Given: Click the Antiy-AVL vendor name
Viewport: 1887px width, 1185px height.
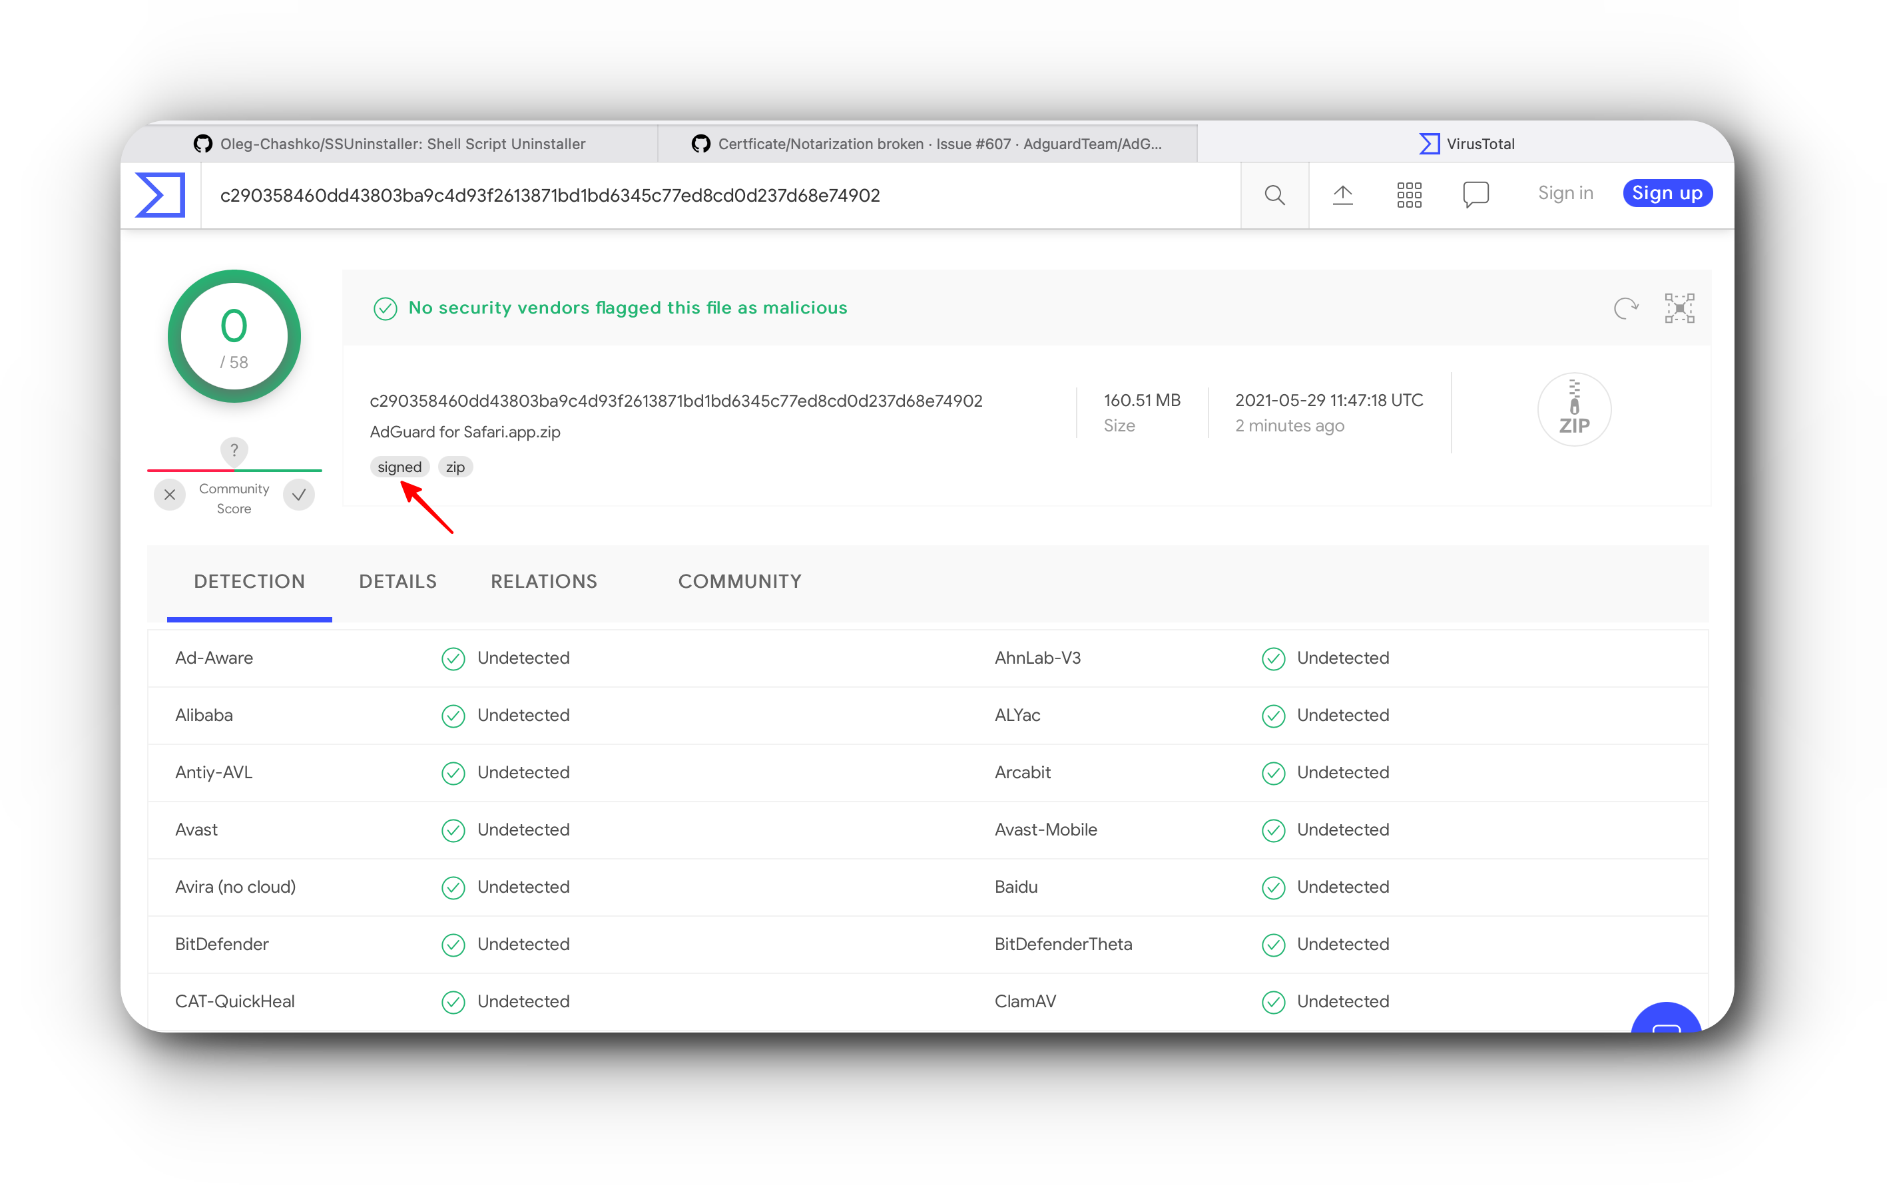Looking at the screenshot, I should (213, 773).
